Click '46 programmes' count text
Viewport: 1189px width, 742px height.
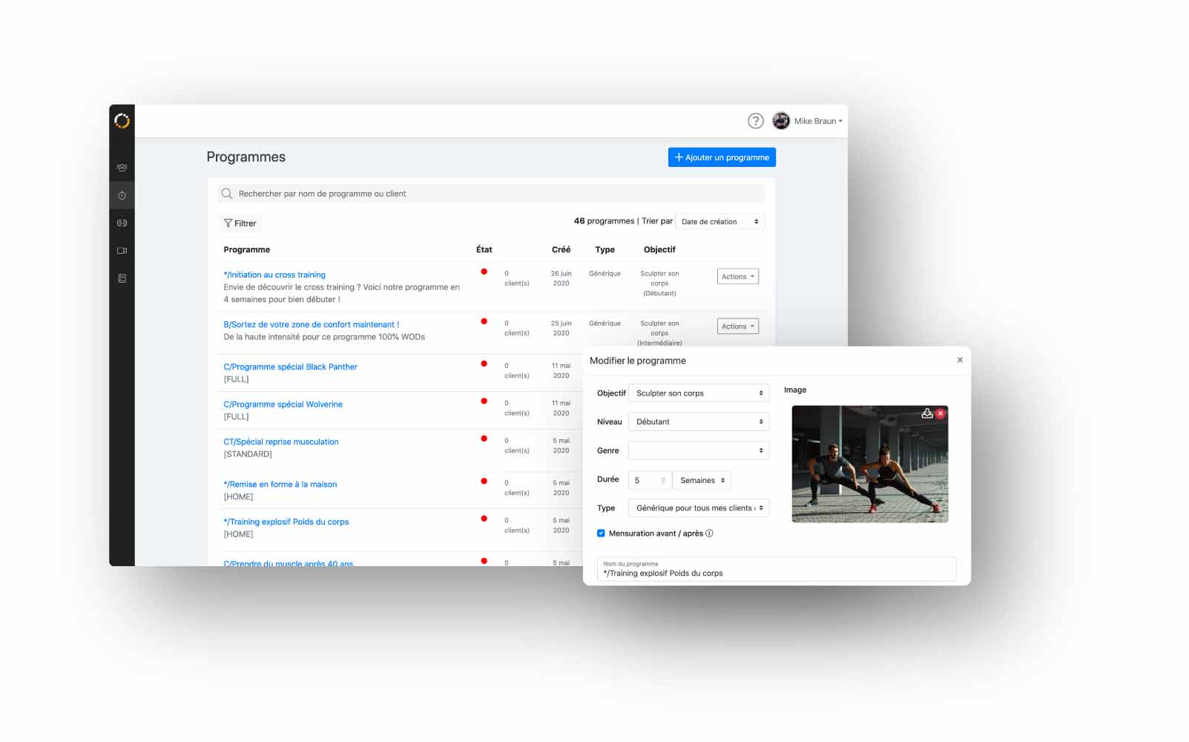pyautogui.click(x=604, y=221)
